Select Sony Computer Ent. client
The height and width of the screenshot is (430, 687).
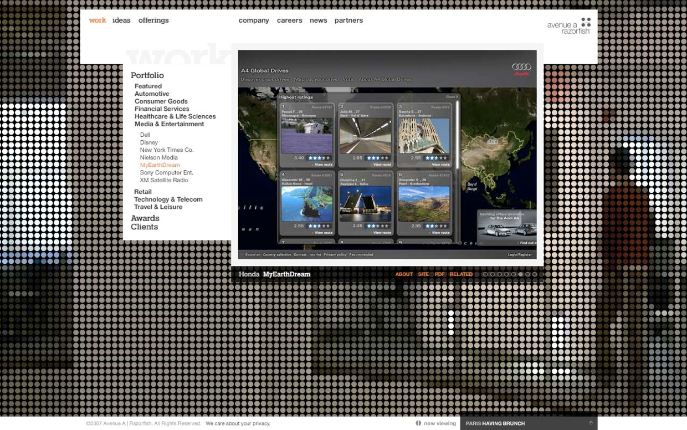(x=167, y=173)
